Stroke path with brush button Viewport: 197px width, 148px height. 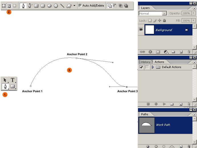coord(156,146)
